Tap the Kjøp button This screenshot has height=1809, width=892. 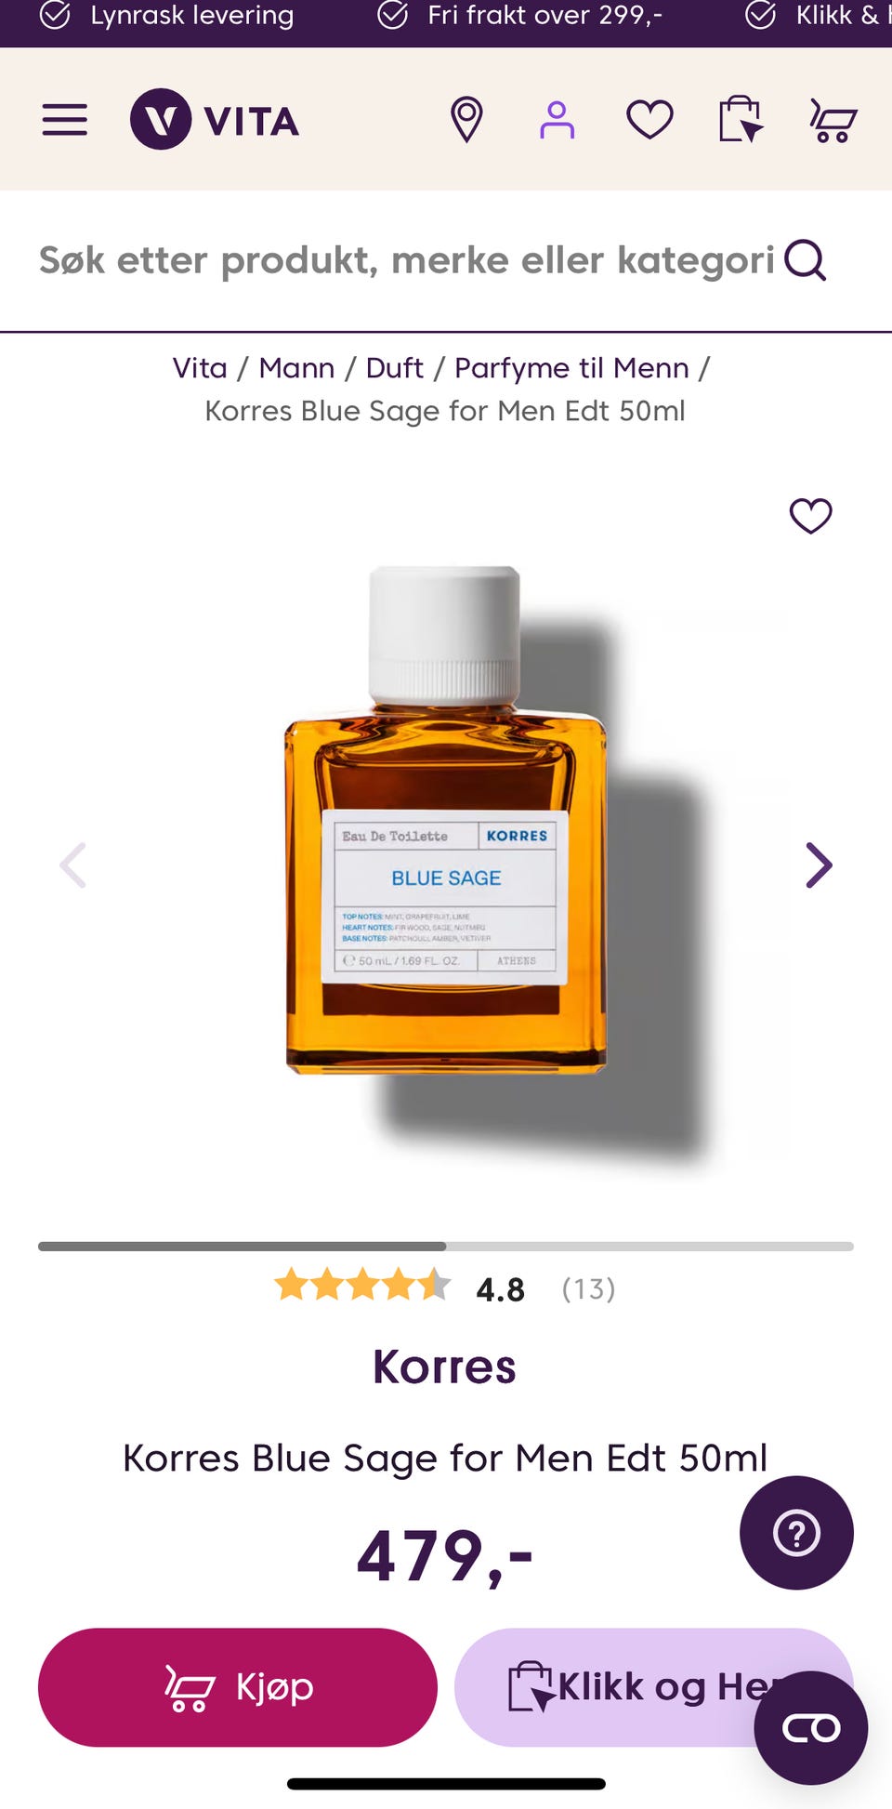point(238,1687)
